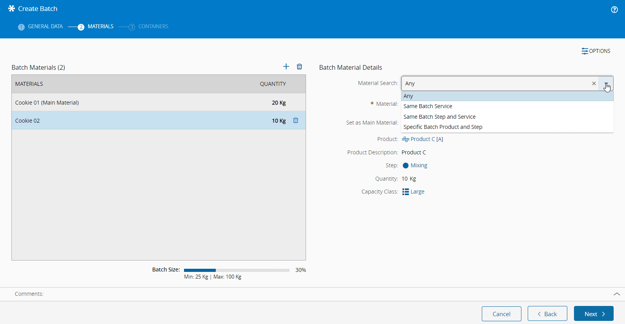Click the Cancel button
Viewport: 625px width, 324px height.
click(x=501, y=314)
